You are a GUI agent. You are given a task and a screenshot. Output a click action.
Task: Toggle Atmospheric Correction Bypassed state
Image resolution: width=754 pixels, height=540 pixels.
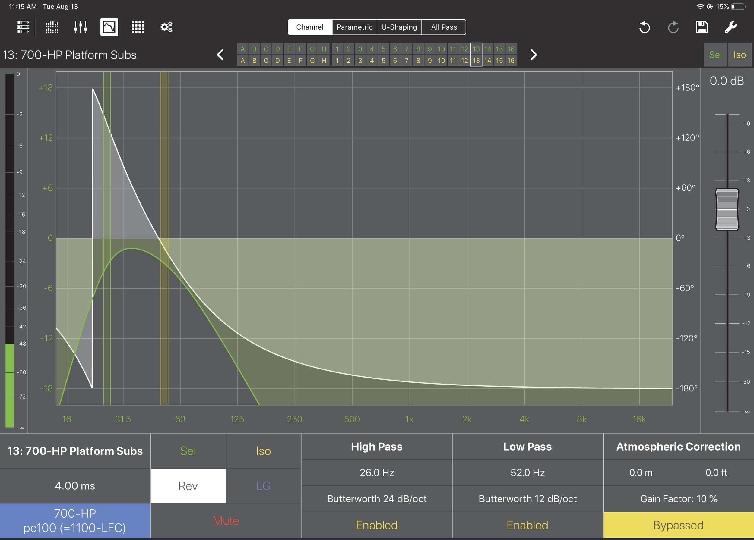[678, 525]
